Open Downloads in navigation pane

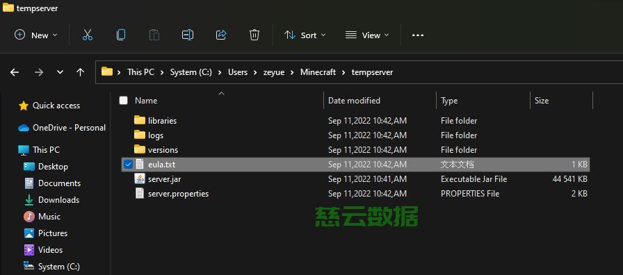[51, 200]
